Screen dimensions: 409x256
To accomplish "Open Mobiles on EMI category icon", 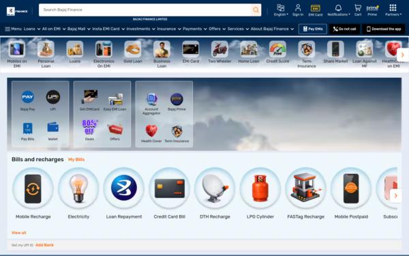I will [17, 49].
